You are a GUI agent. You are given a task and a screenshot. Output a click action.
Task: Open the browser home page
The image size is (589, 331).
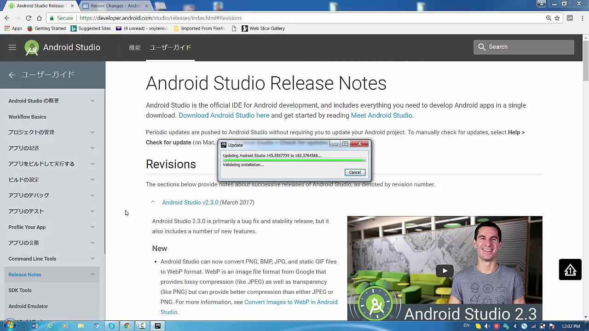coord(39,18)
